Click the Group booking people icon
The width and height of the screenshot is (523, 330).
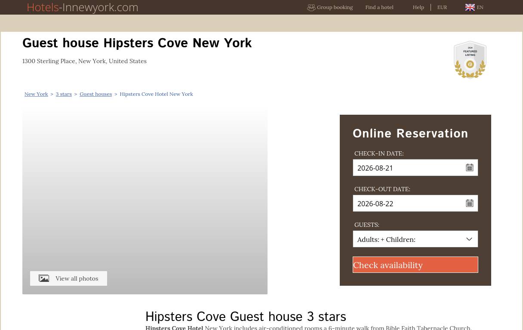coord(311,7)
